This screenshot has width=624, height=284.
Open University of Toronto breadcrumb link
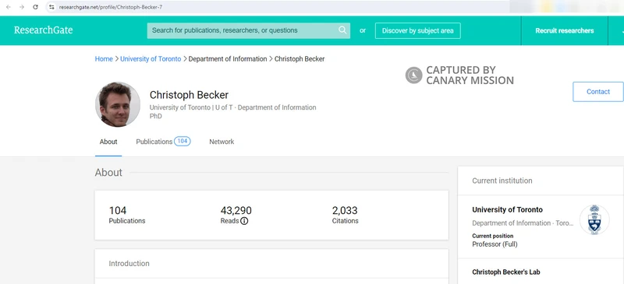(151, 59)
